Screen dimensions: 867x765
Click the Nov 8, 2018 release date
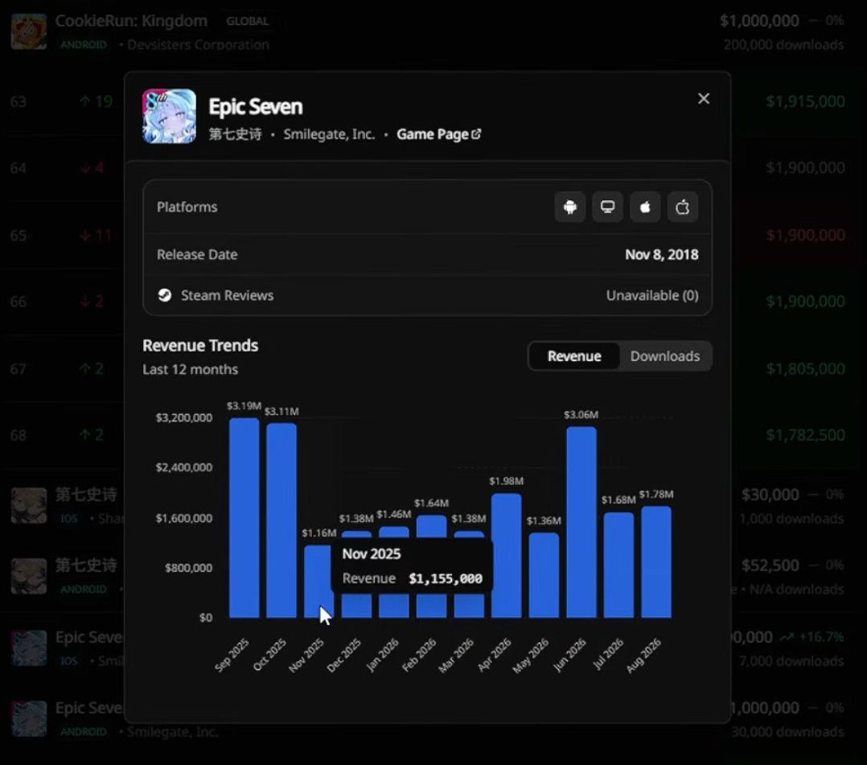pyautogui.click(x=661, y=254)
